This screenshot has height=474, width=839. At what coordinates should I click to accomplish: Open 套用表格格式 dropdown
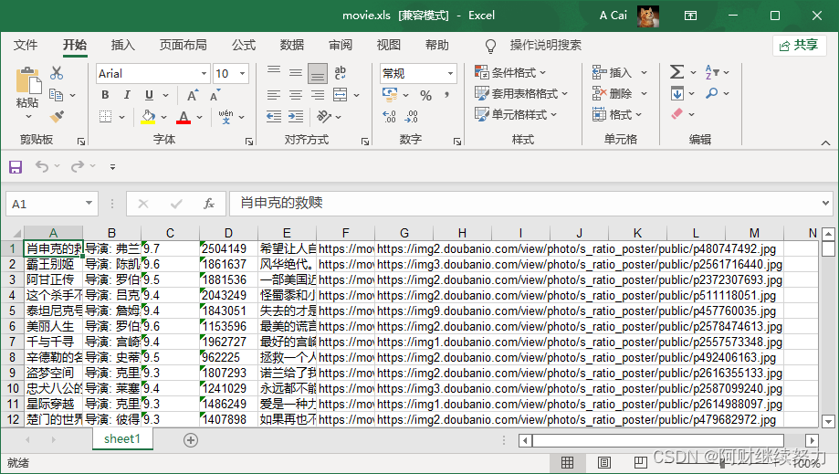[521, 94]
